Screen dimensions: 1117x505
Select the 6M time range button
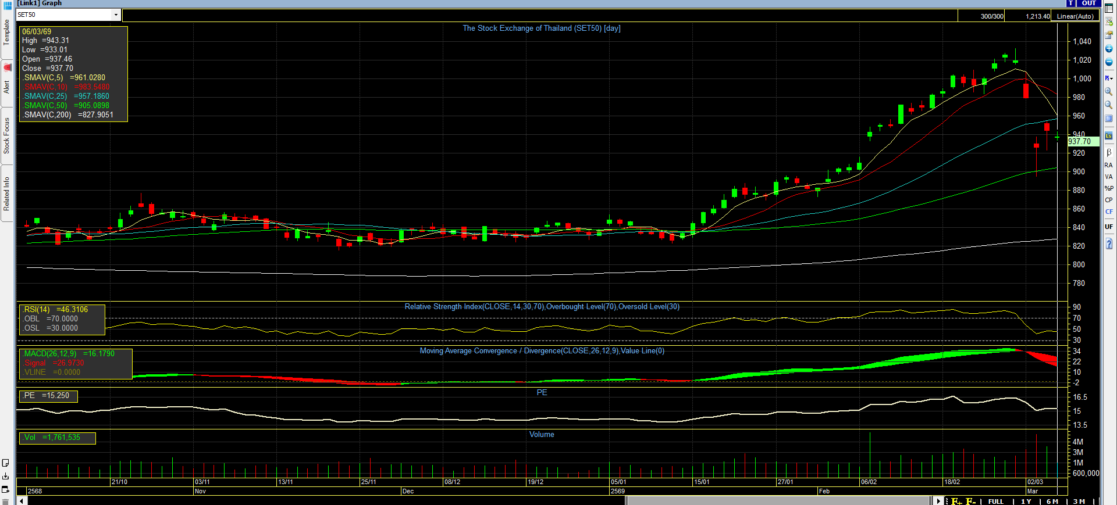click(x=1052, y=502)
